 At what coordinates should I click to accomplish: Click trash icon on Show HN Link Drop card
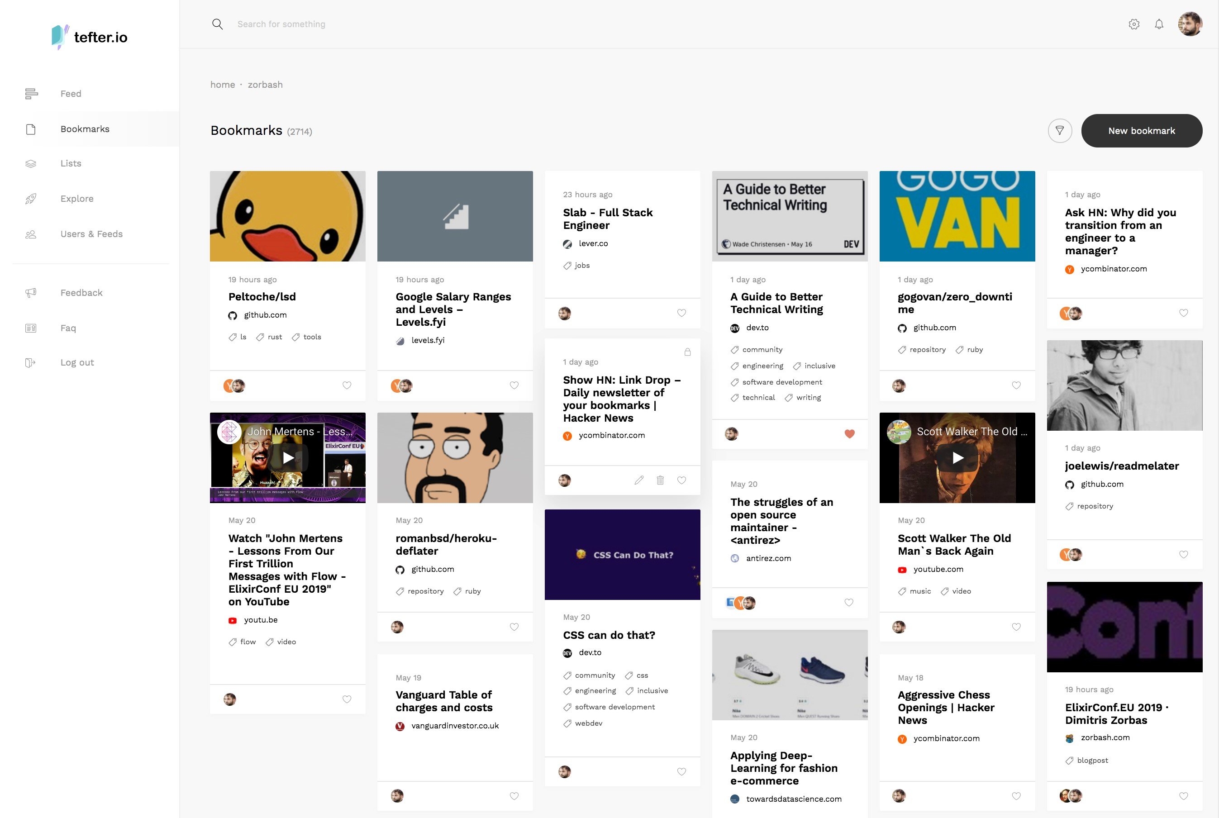point(660,480)
